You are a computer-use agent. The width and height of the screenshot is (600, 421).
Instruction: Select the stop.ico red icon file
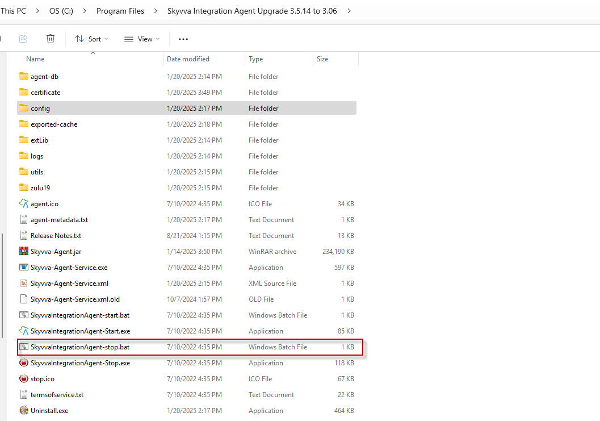coord(24,378)
